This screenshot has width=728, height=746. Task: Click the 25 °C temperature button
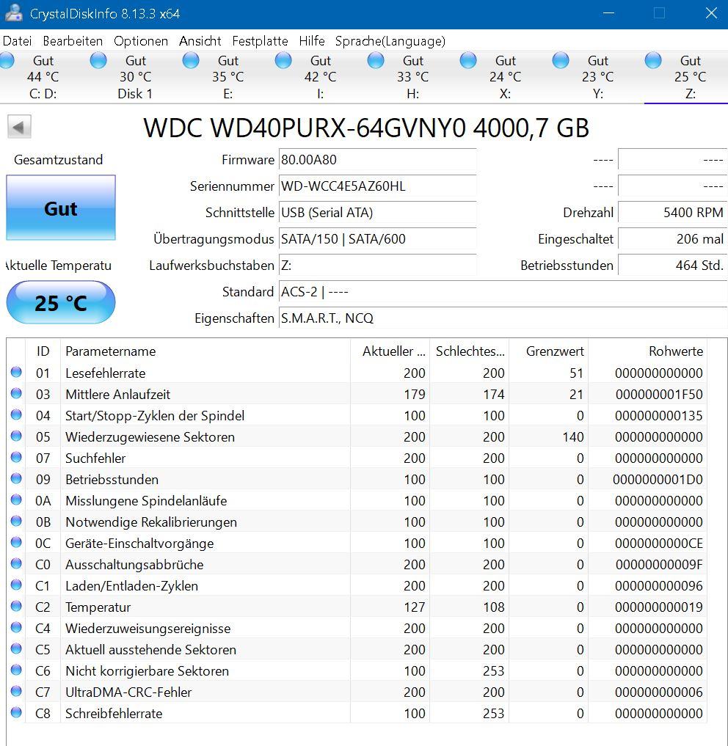point(61,303)
